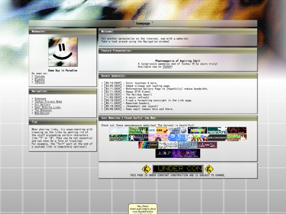Image resolution: width=286 pixels, height=214 pixels.
Task: Click the 'Recent Update(s):' panel header
Action: pos(178,76)
